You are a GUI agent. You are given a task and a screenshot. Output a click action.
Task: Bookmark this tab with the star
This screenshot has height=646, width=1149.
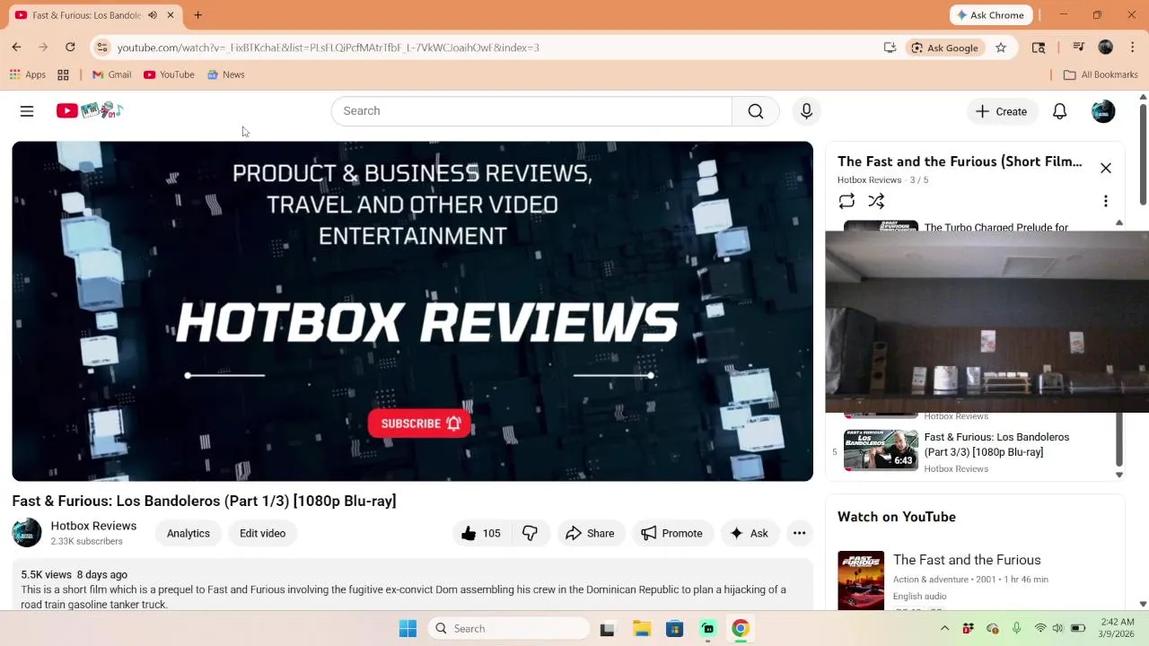click(1001, 48)
